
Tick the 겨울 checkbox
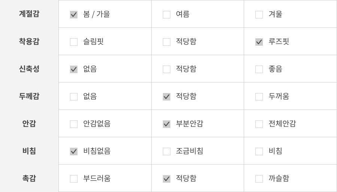pos(259,15)
